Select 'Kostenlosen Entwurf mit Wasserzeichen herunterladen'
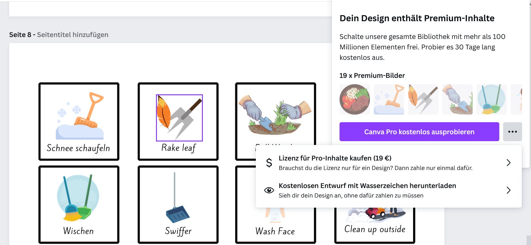531x245 pixels. pyautogui.click(x=367, y=186)
